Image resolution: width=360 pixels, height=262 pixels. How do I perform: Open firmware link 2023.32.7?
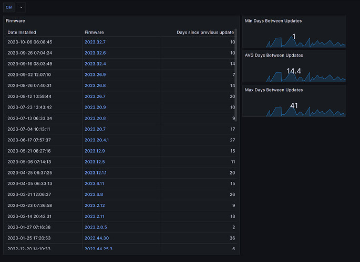95,42
